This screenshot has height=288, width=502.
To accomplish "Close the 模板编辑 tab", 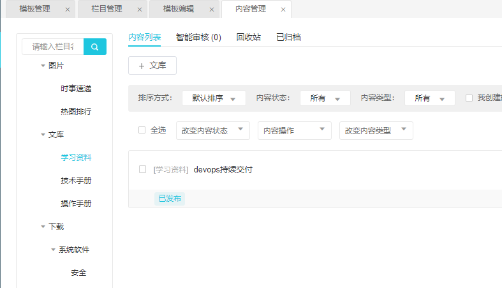I will [212, 10].
